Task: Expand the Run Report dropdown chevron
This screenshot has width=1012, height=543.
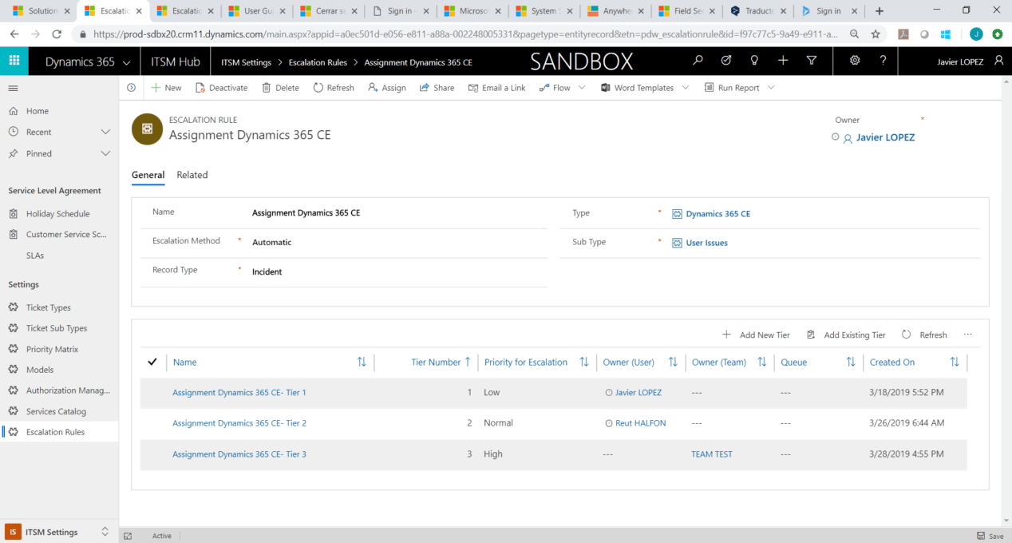Action: [x=770, y=88]
